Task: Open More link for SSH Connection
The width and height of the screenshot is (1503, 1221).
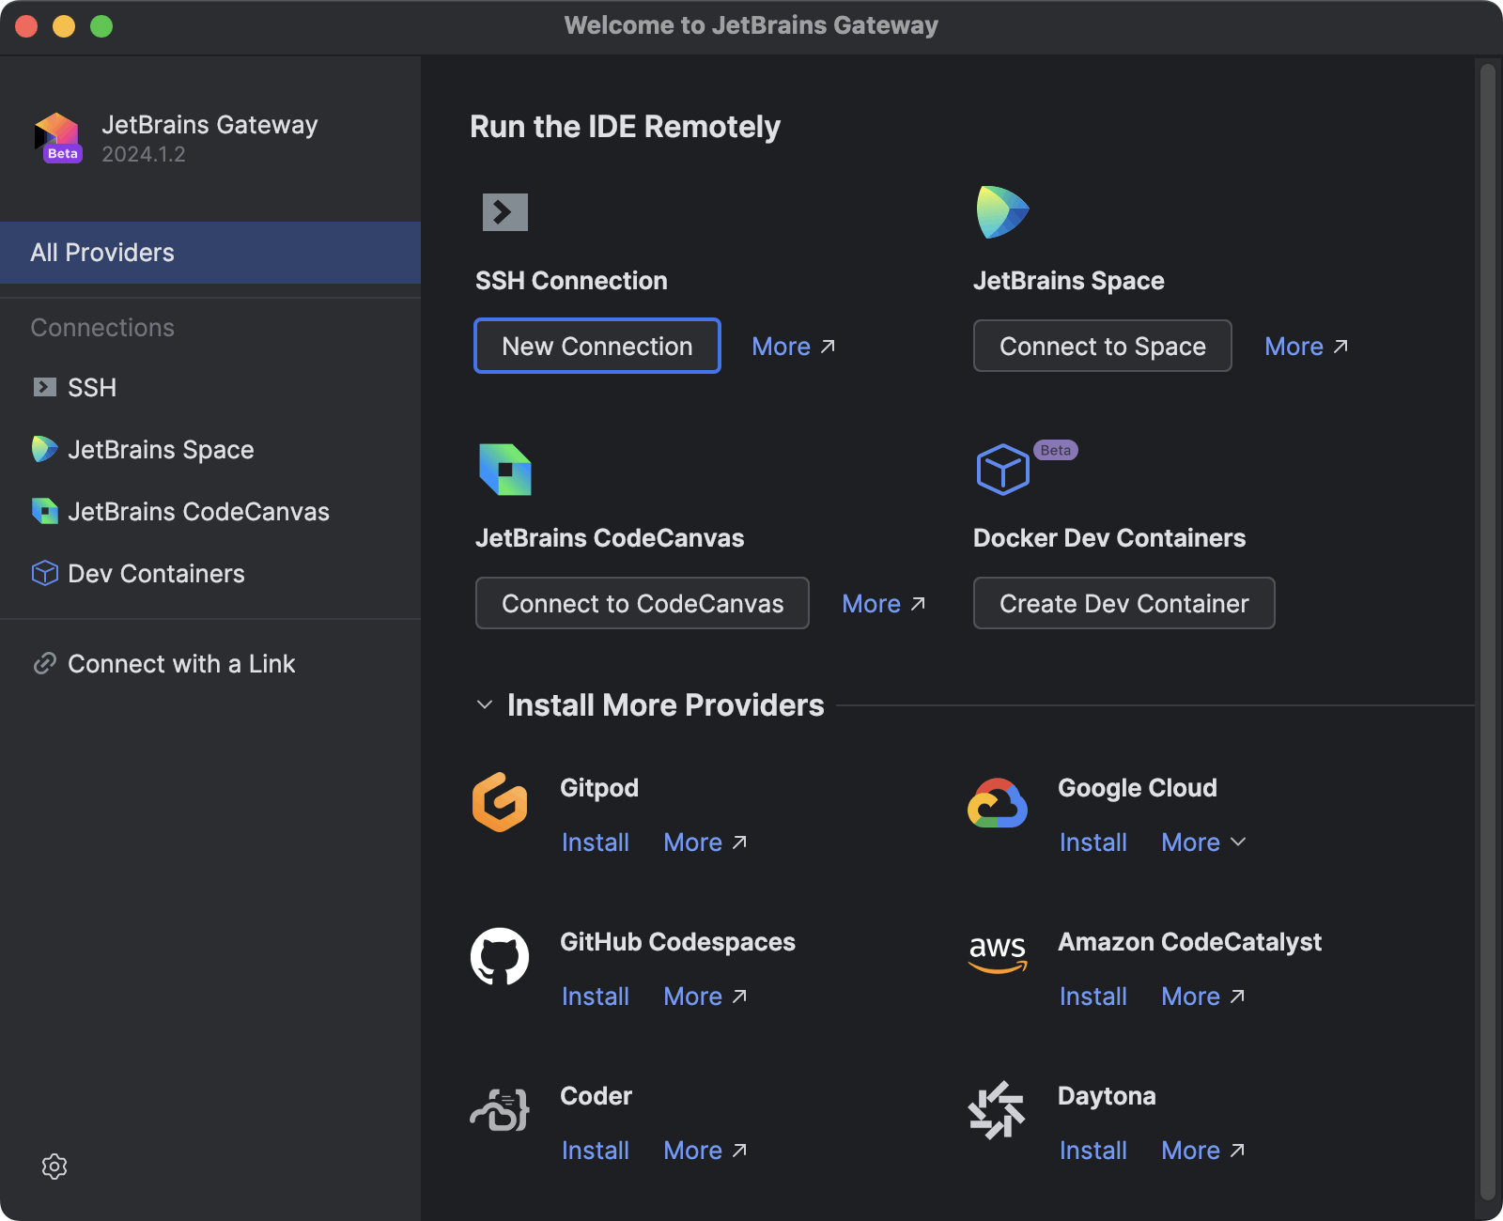Action: [x=794, y=347]
